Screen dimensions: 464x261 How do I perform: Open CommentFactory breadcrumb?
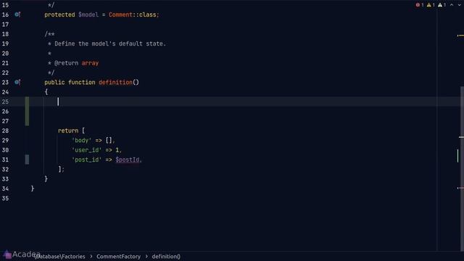[118, 257]
